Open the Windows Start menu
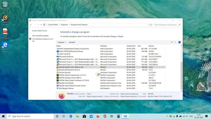The width and height of the screenshot is (211, 119). pyautogui.click(x=3, y=116)
